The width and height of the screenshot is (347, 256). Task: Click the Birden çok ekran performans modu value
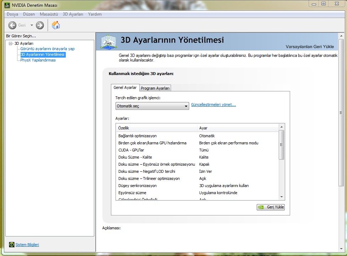(229, 143)
